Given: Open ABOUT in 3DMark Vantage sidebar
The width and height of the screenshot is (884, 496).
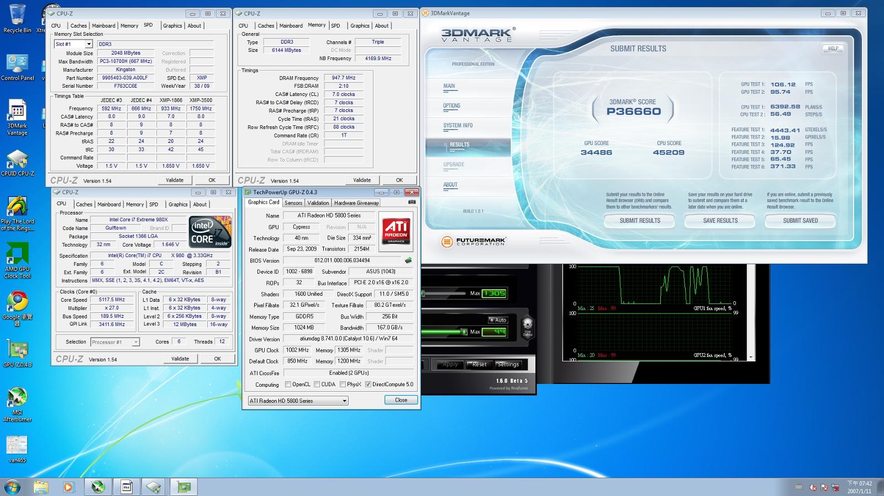Looking at the screenshot, I should [450, 185].
